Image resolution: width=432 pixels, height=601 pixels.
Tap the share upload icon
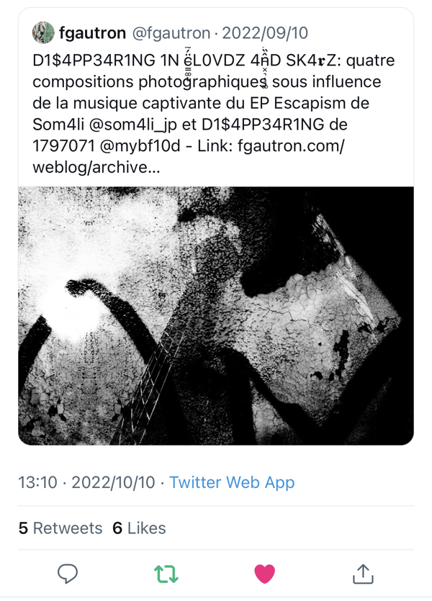[363, 574]
